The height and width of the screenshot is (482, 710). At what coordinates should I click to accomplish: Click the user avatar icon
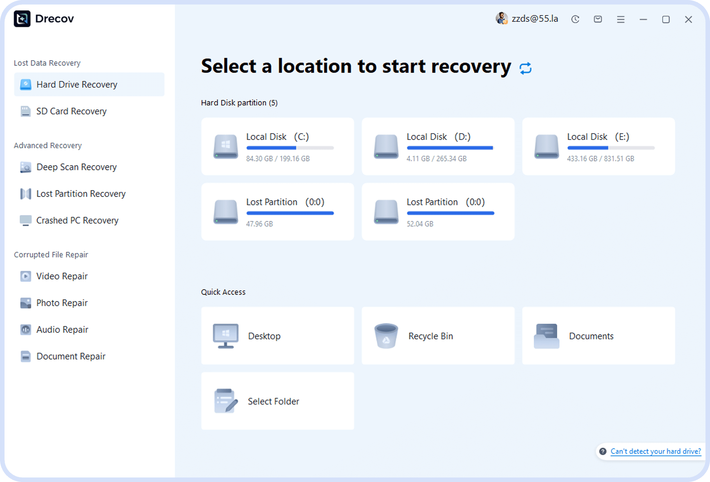[x=502, y=18]
